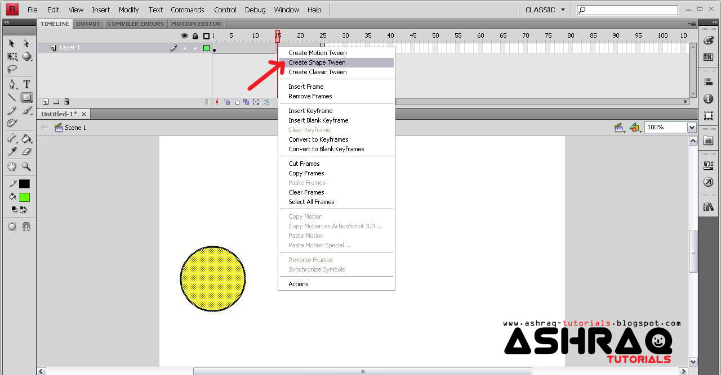Screen dimensions: 721x375
Task: Click Scene 1 in the edit bar
Action: (x=74, y=128)
